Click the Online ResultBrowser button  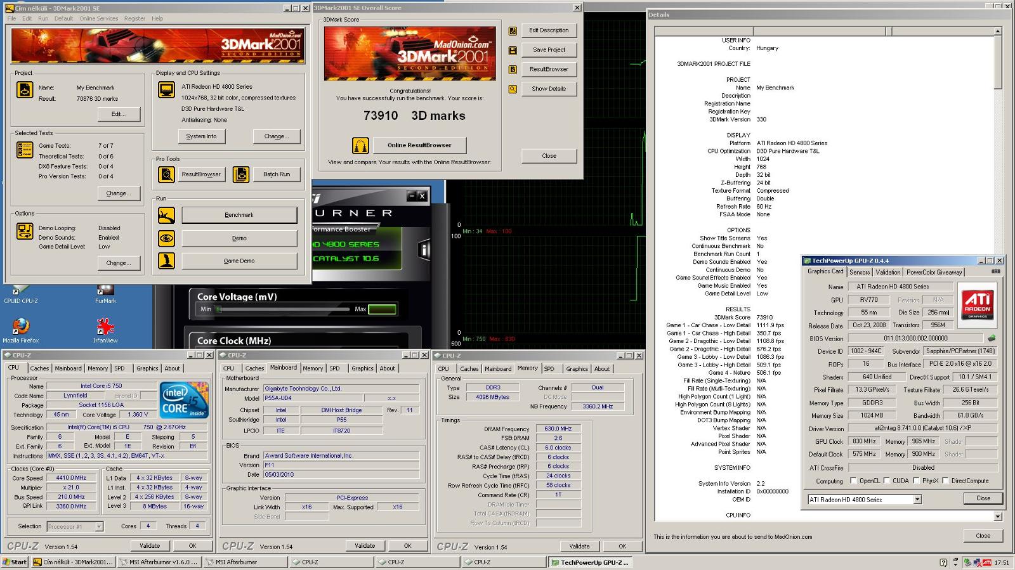[x=419, y=145]
